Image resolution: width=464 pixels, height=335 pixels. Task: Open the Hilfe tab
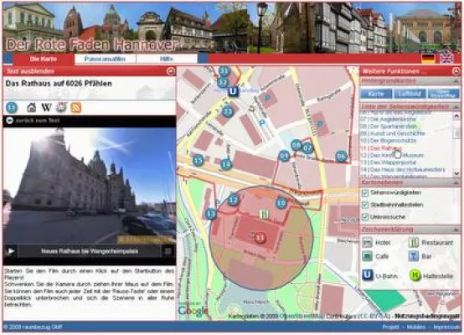click(167, 59)
